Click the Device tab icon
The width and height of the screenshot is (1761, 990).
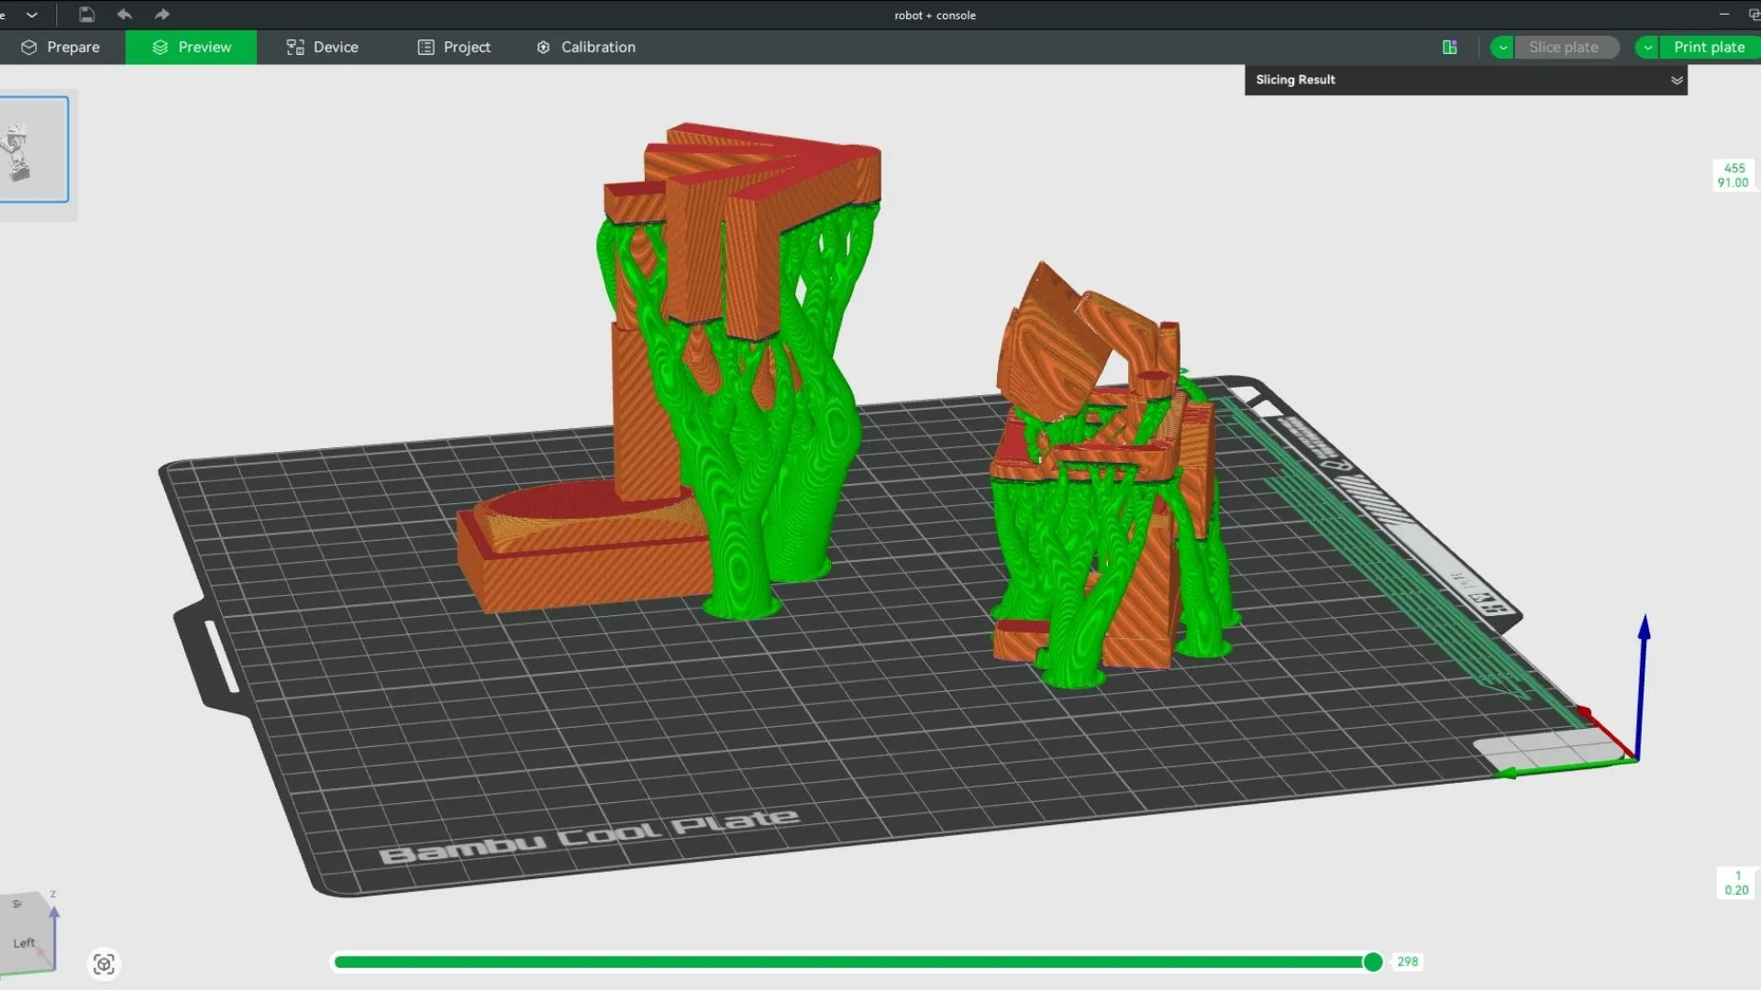[295, 48]
